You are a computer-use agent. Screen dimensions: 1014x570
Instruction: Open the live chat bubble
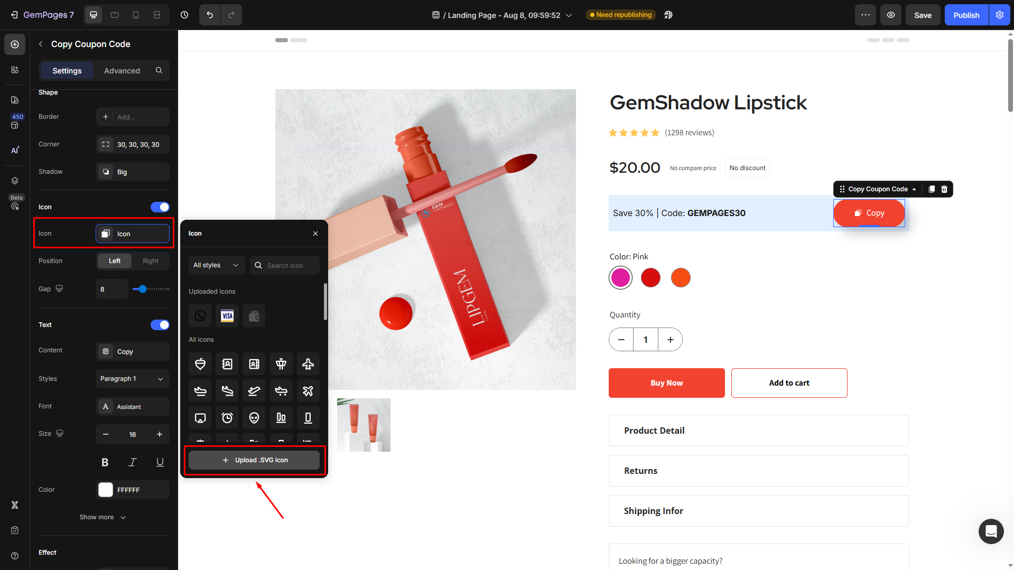point(991,531)
